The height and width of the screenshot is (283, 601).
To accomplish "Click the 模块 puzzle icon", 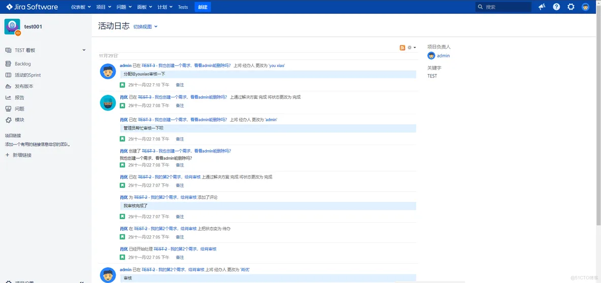I will point(9,120).
